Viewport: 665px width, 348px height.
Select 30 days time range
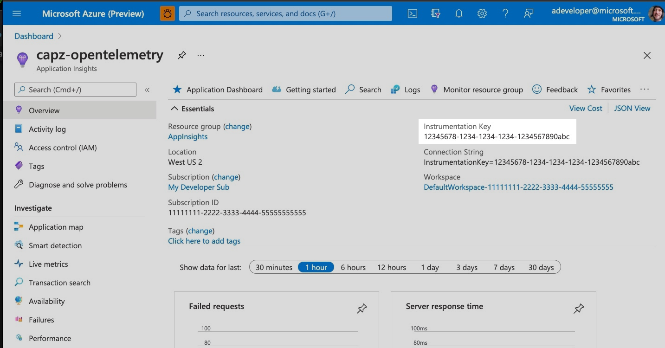pyautogui.click(x=541, y=267)
